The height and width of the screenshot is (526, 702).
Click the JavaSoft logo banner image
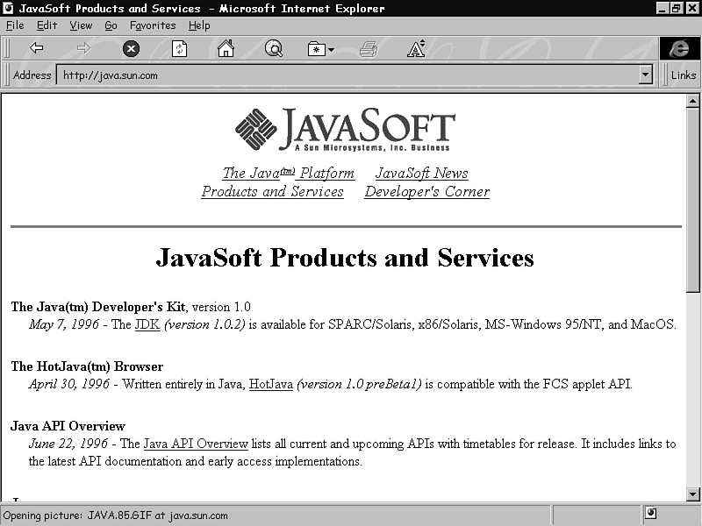click(x=345, y=129)
